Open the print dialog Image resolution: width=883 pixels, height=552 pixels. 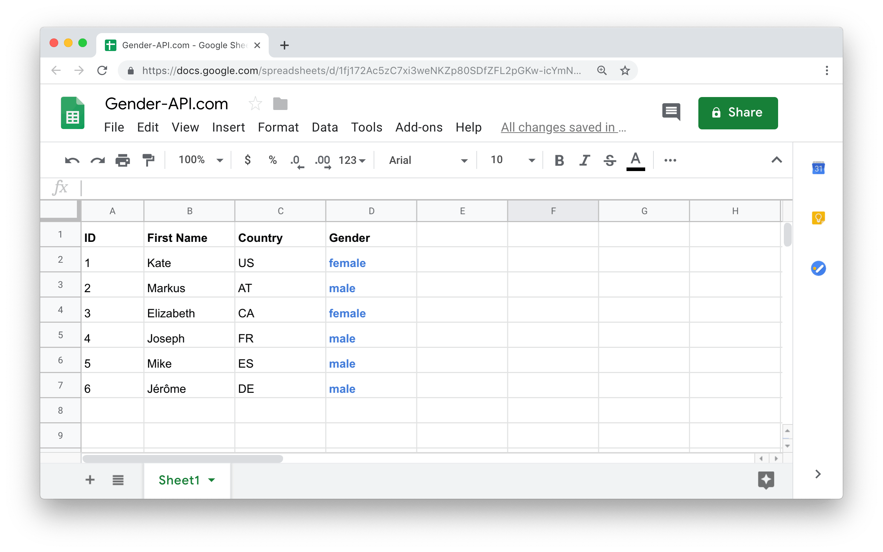click(122, 160)
